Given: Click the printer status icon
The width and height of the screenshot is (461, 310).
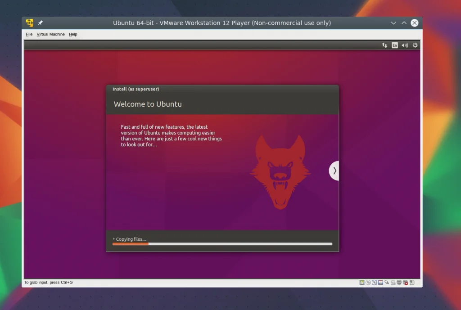Looking at the screenshot, I should point(393,283).
